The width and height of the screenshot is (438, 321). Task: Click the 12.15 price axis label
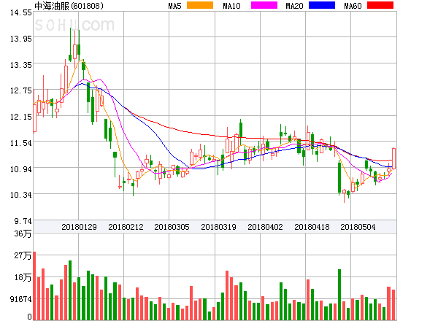point(21,117)
